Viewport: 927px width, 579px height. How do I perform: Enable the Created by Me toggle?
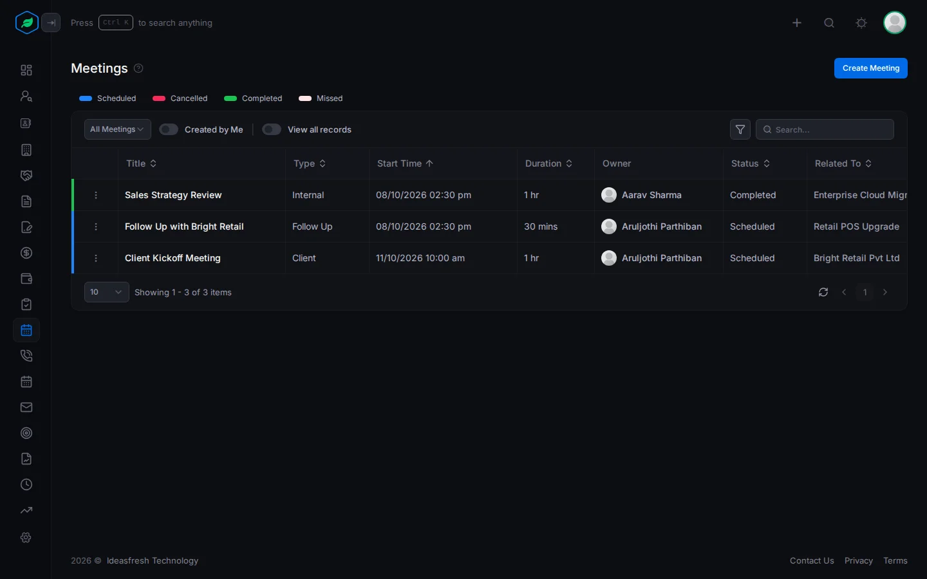pyautogui.click(x=169, y=129)
